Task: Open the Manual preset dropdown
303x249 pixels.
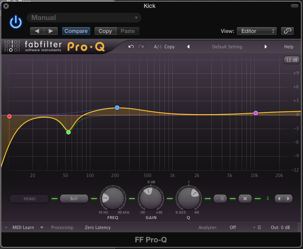Action: pyautogui.click(x=84, y=17)
